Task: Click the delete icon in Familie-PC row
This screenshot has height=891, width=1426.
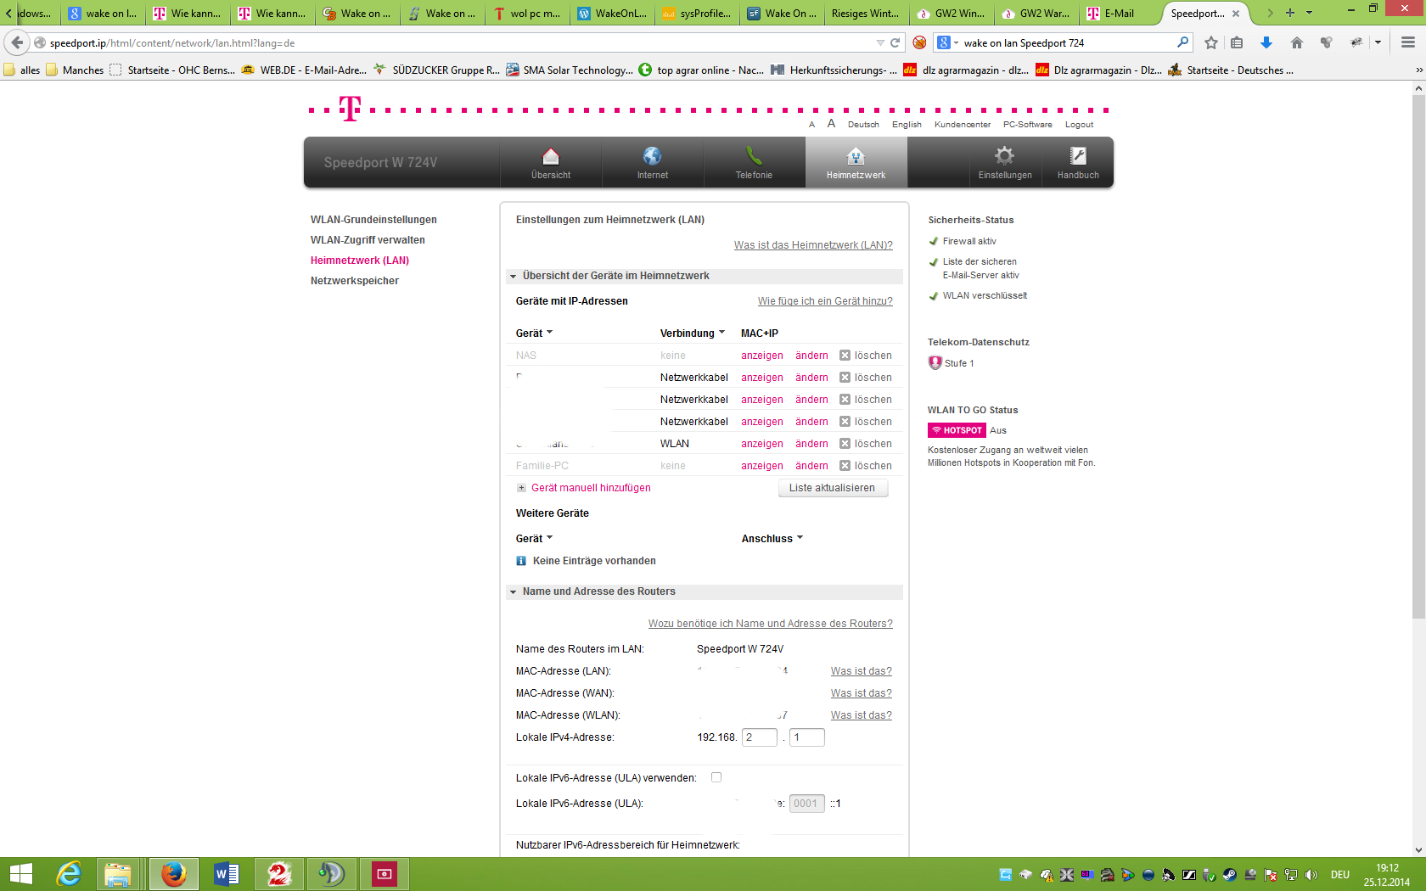Action: click(x=845, y=466)
